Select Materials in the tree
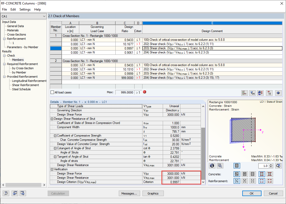 tap(13, 30)
